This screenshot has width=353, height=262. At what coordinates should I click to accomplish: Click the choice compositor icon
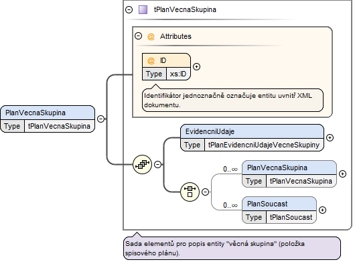(x=190, y=192)
